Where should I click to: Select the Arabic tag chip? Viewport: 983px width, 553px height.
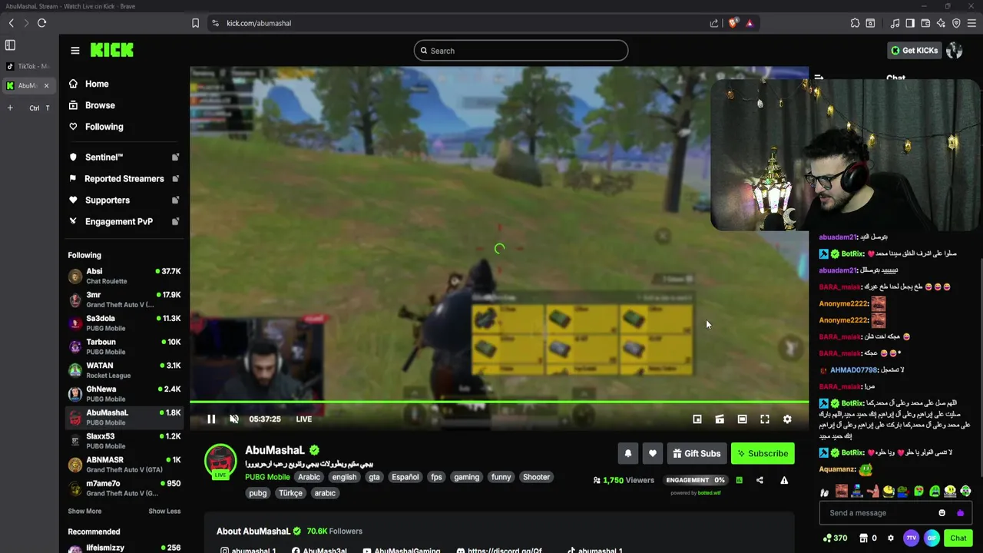[x=309, y=477]
